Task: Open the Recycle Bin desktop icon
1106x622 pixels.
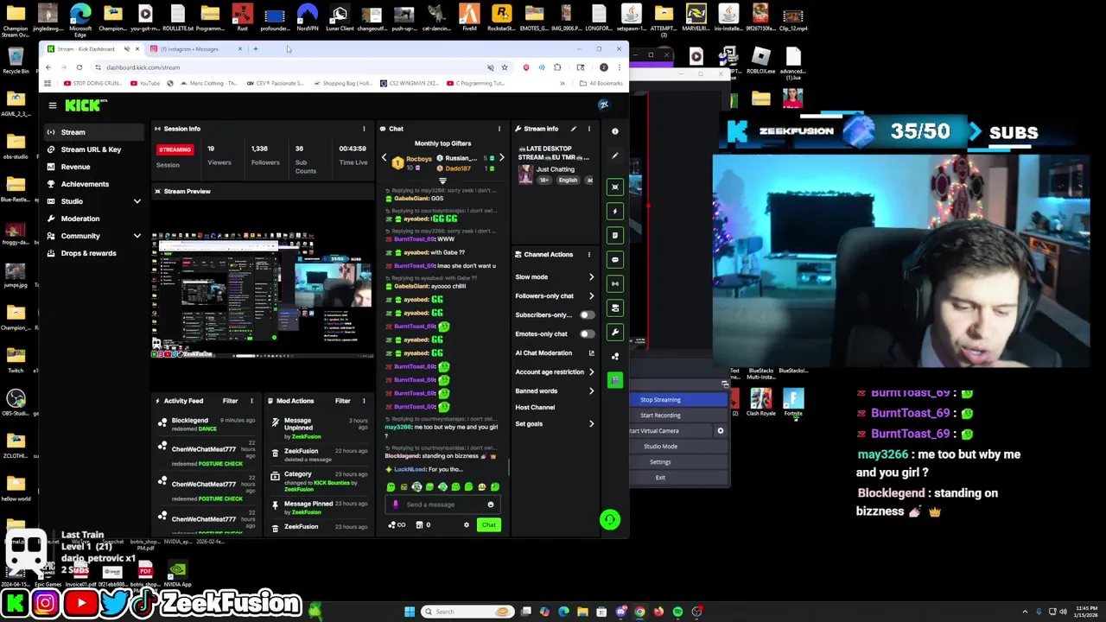Action: (x=16, y=61)
